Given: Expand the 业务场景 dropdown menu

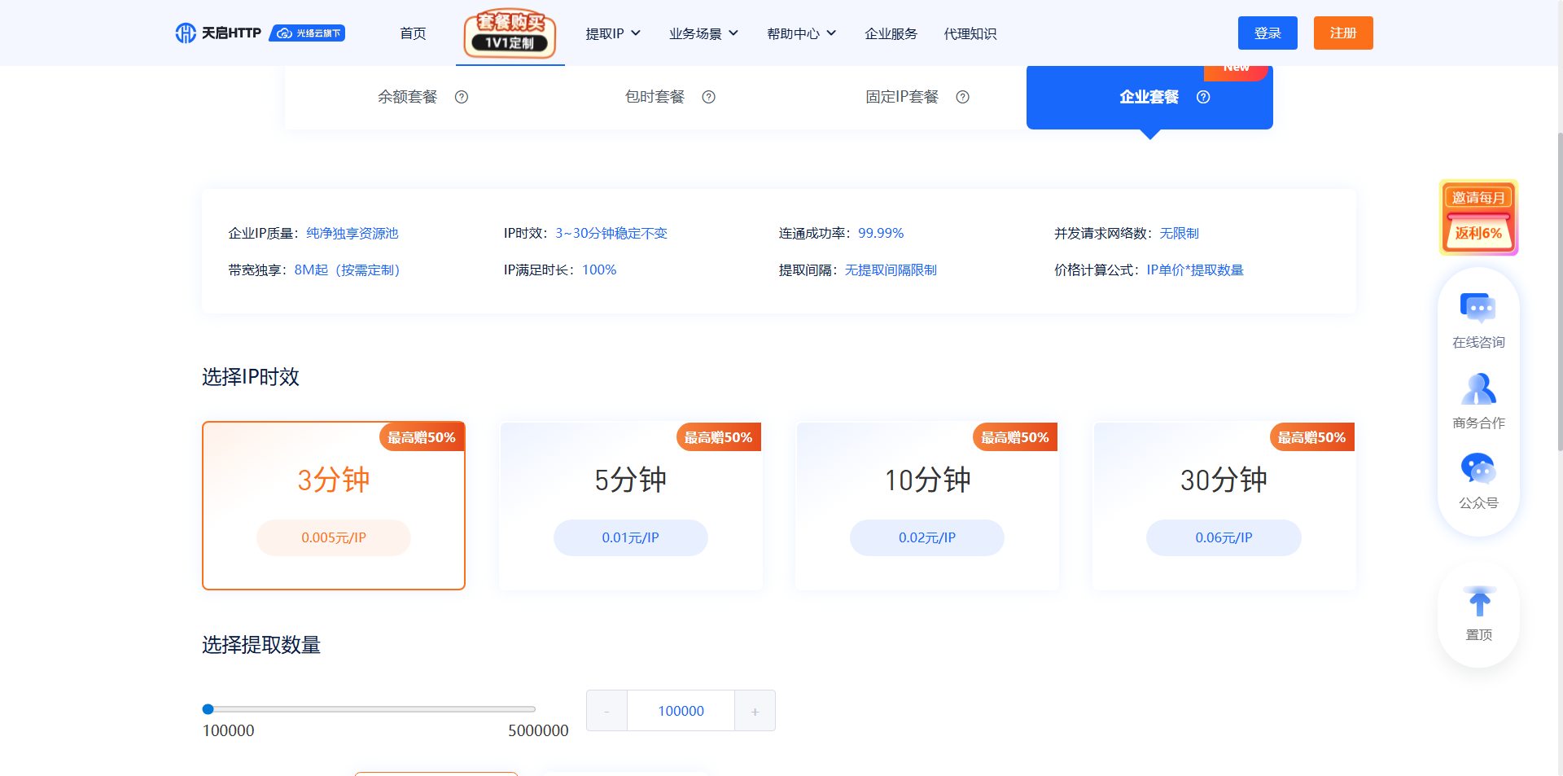Looking at the screenshot, I should click(x=703, y=33).
